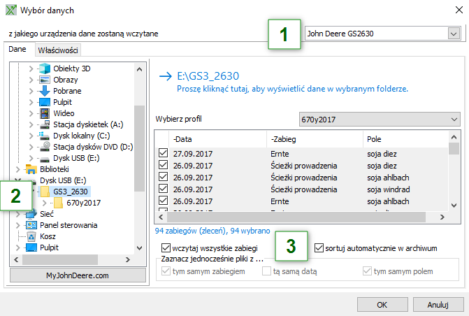The image size is (469, 316).
Task: Toggle tym samym zabiegiem checkbox
Action: [x=166, y=271]
